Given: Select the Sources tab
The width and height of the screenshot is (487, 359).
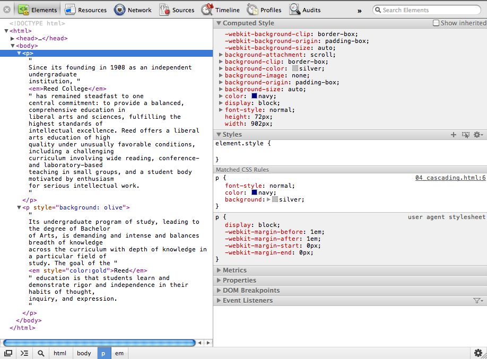Looking at the screenshot, I should pos(183,10).
